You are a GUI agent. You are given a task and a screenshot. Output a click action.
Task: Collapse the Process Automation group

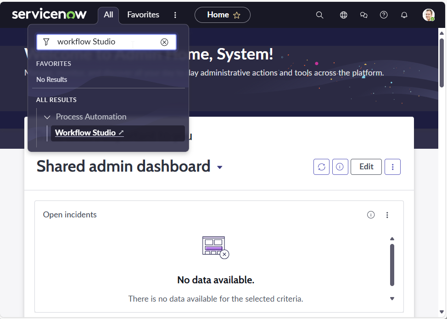click(x=47, y=117)
